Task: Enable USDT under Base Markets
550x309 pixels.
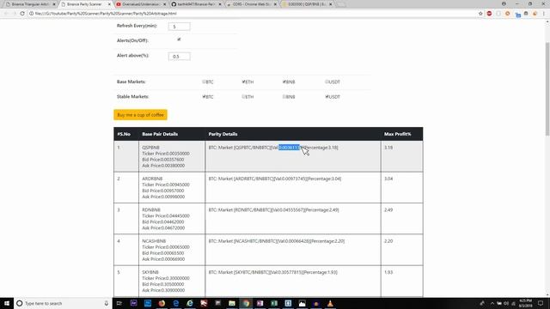Action: 327,82
